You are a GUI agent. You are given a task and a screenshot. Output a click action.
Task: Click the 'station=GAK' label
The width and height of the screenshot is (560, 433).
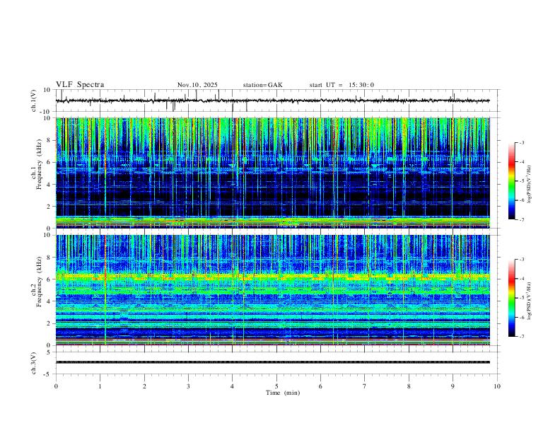point(263,85)
